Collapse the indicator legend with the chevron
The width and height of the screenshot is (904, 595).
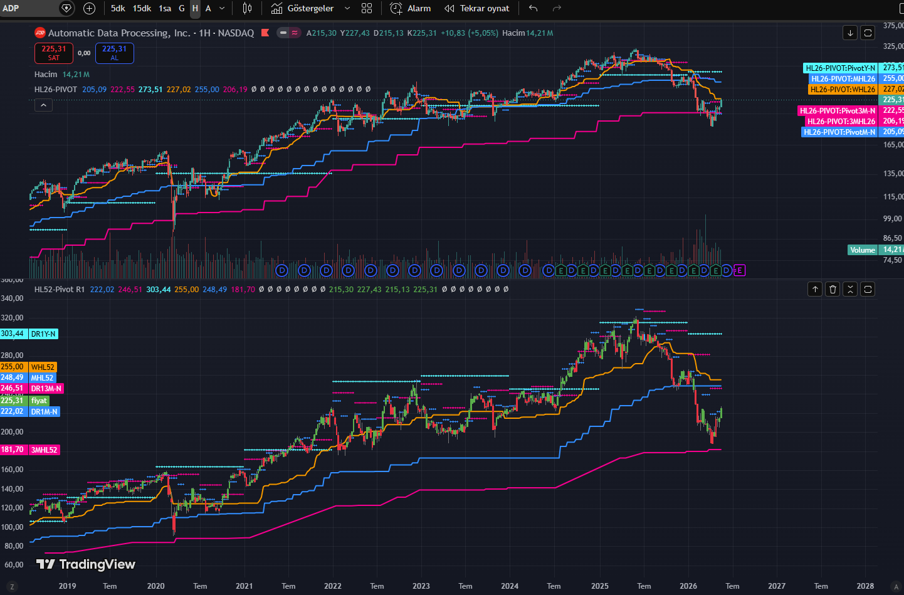pos(43,105)
